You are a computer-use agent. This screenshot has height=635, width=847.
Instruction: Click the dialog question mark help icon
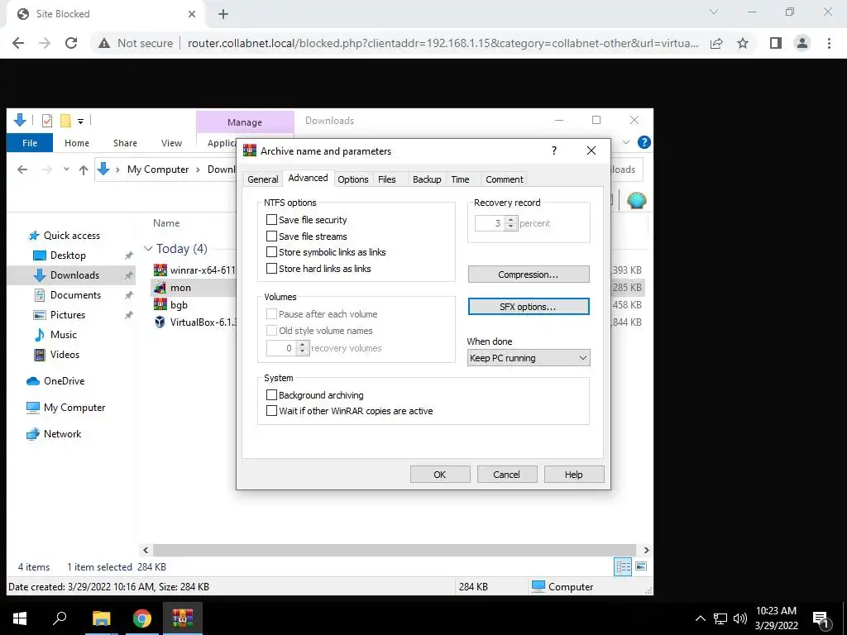[553, 150]
